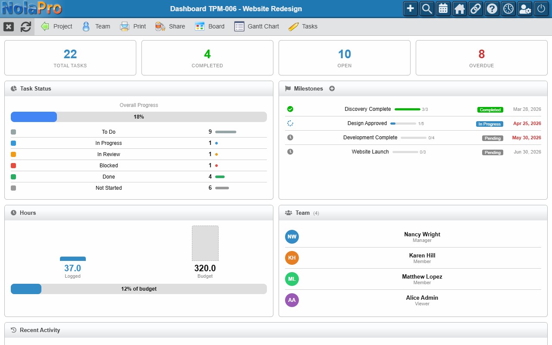Open Website Launch milestone
552x345 pixels.
(370, 152)
